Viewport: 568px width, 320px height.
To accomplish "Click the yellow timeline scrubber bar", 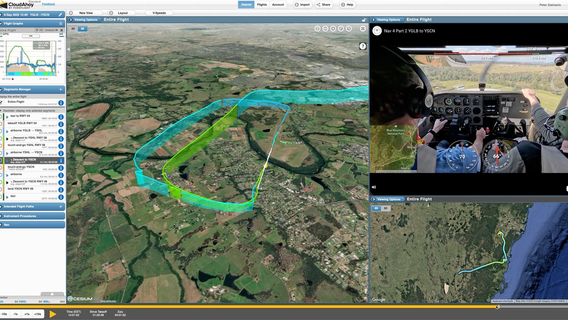I will click(250, 307).
